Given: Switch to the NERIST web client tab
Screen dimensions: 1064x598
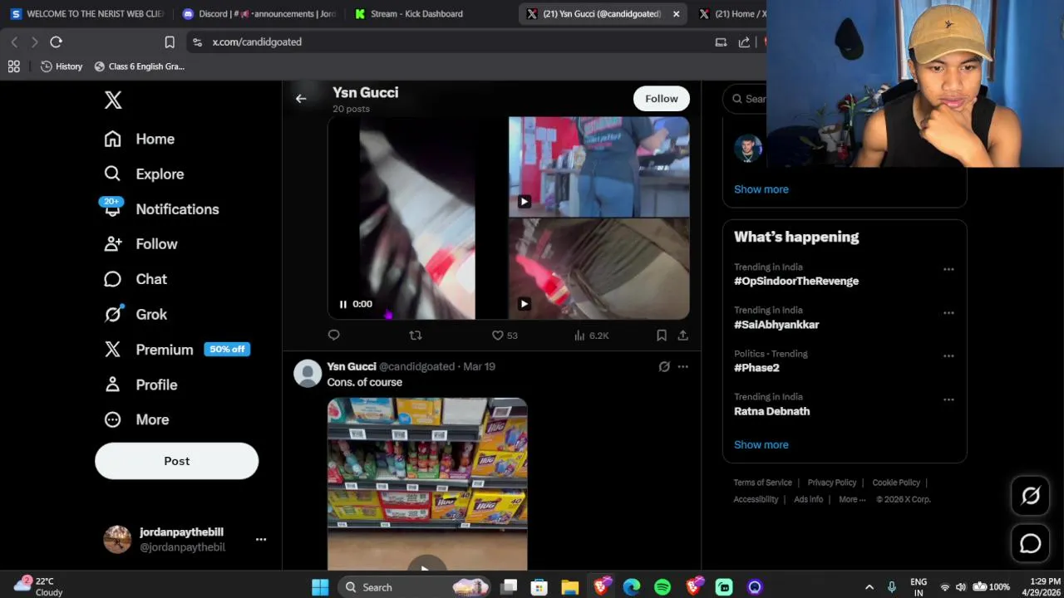Looking at the screenshot, I should pos(87,13).
